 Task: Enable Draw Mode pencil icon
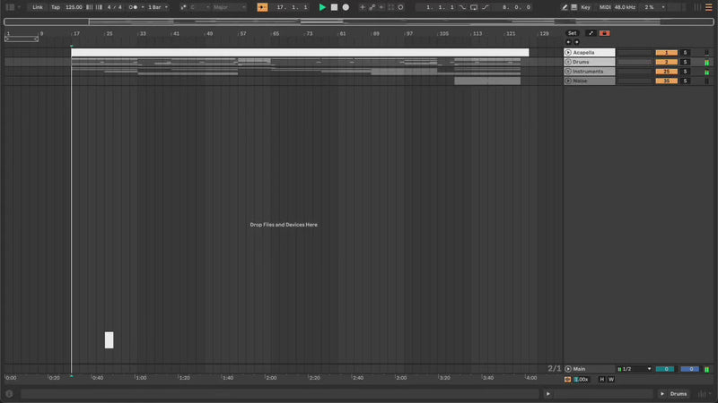click(x=565, y=7)
